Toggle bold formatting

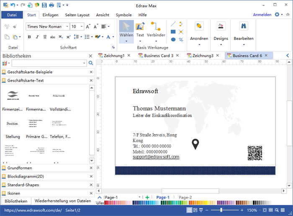[x=29, y=37]
